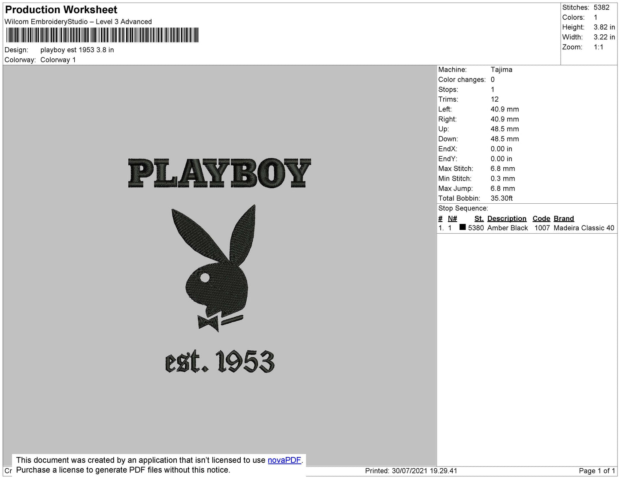Click the 'Color changes:' label
The width and height of the screenshot is (620, 479).
(462, 80)
